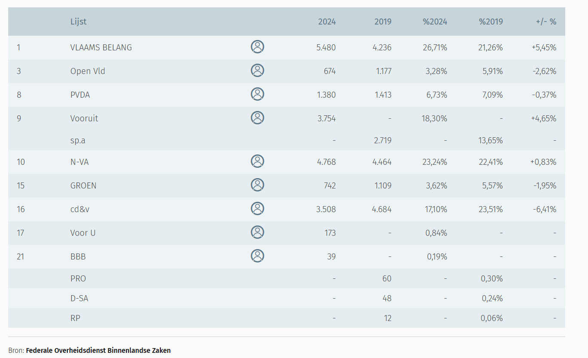588x358 pixels.
Task: Click the 2024 column header
Action: click(327, 22)
